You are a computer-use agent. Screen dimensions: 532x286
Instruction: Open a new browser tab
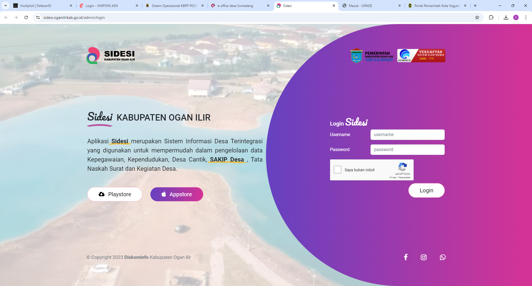[475, 6]
